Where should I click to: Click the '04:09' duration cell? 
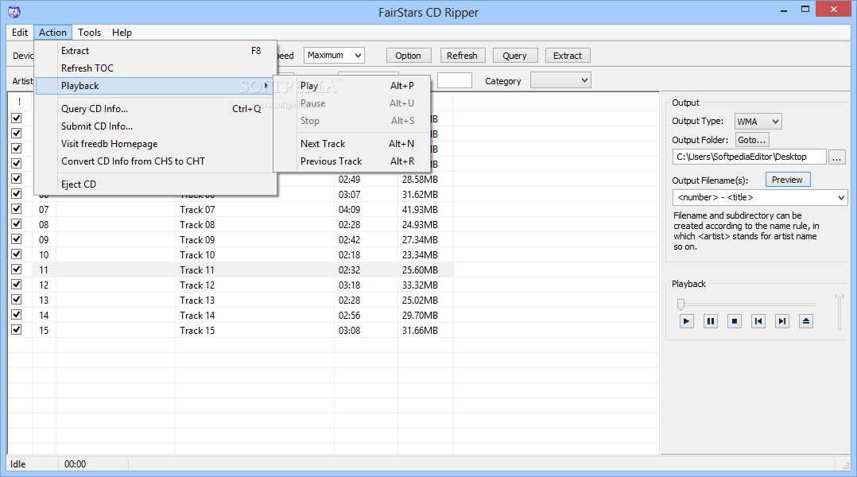[349, 210]
